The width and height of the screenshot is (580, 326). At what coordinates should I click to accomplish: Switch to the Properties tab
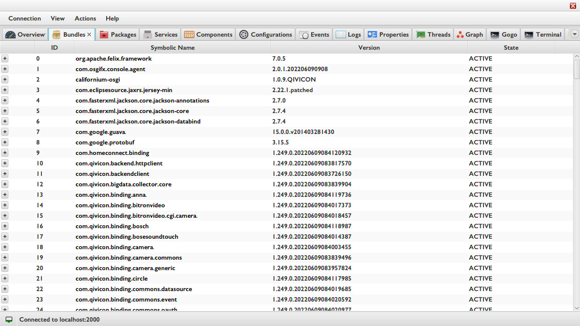tap(388, 34)
